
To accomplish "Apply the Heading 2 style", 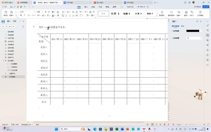I will [127, 14].
